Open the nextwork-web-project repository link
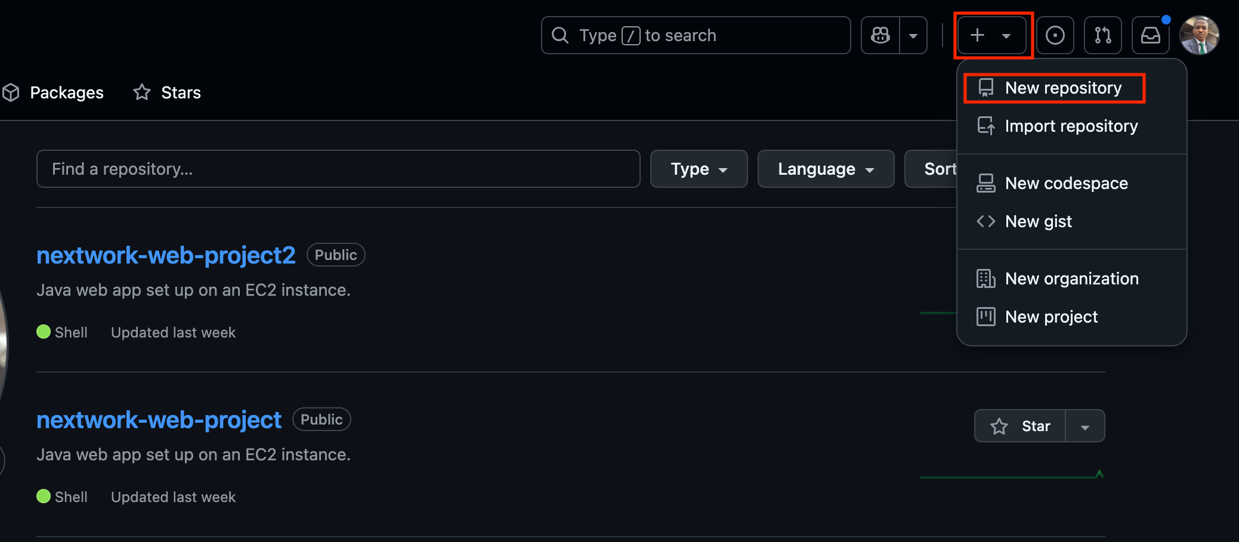 (159, 420)
